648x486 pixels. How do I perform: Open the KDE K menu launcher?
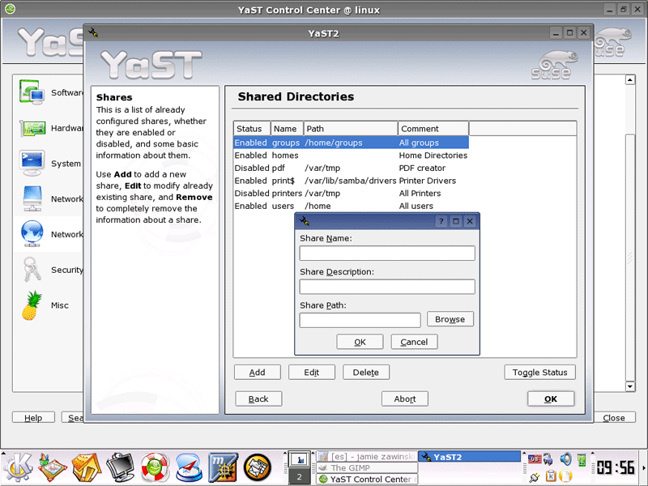[x=17, y=467]
